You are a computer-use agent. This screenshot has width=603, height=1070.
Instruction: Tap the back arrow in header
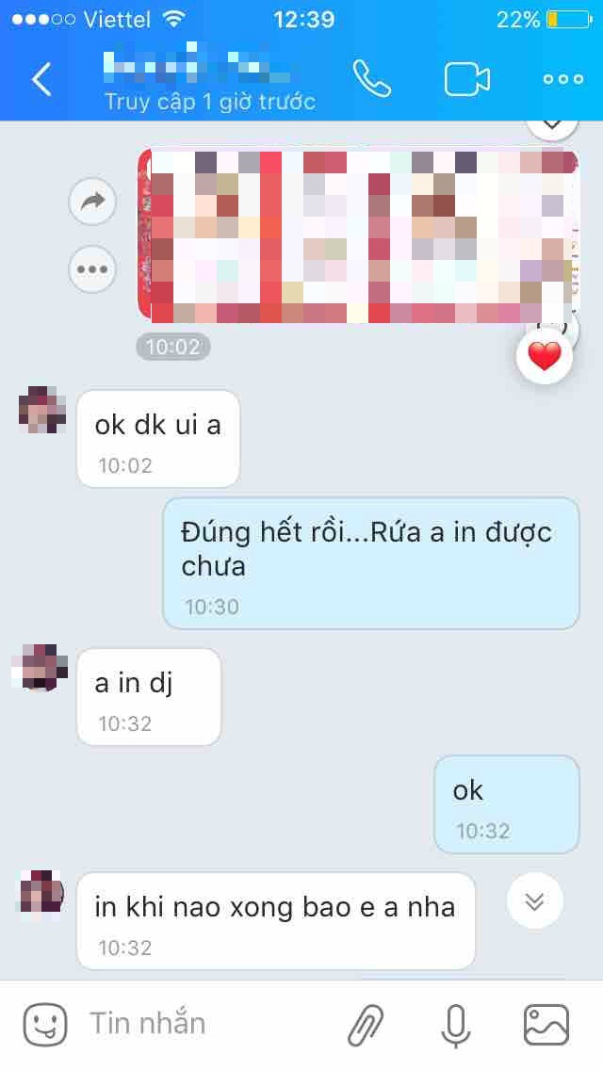coord(41,79)
